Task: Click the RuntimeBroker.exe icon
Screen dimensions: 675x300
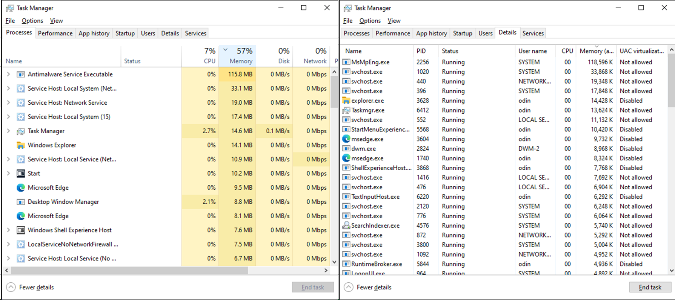Action: pos(346,264)
